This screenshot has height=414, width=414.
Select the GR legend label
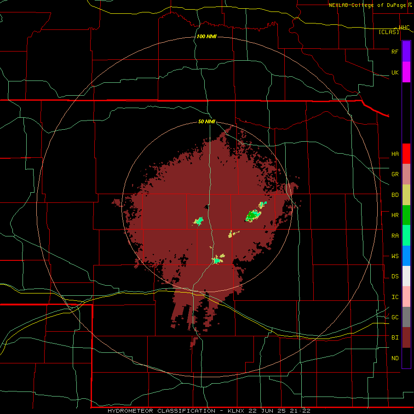click(x=395, y=174)
